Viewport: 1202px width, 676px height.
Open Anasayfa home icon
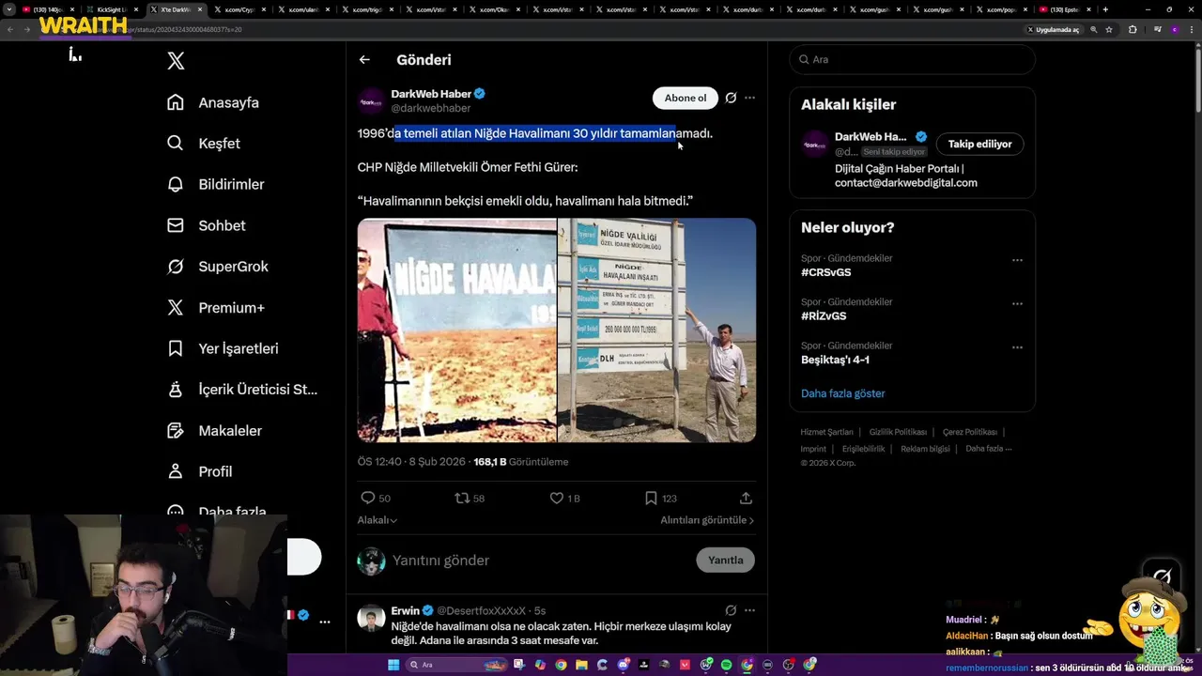pos(176,102)
